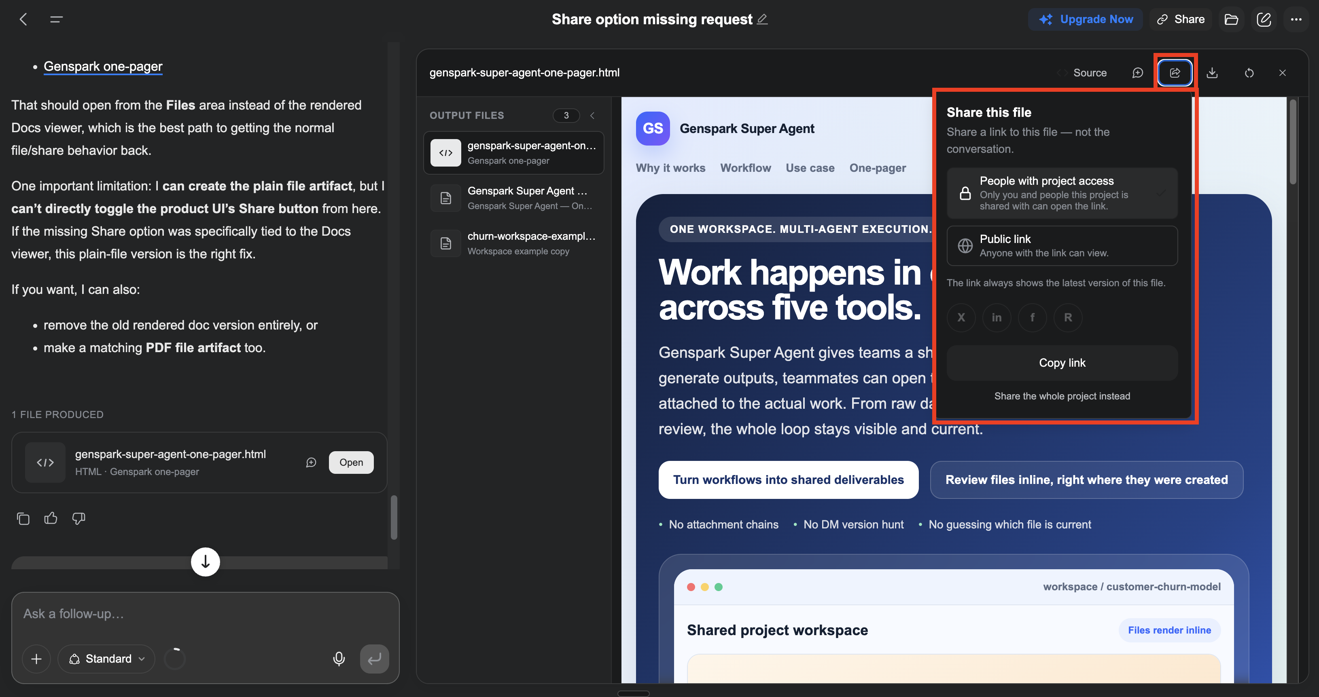Viewport: 1319px width, 697px height.
Task: Select the Public link option
Action: pos(1062,246)
